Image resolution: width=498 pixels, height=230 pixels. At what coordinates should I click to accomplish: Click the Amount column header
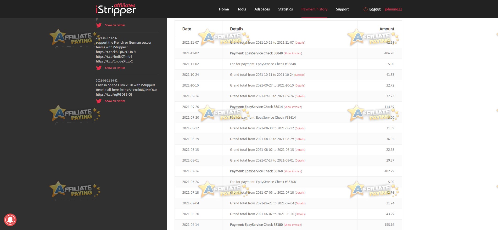click(387, 29)
